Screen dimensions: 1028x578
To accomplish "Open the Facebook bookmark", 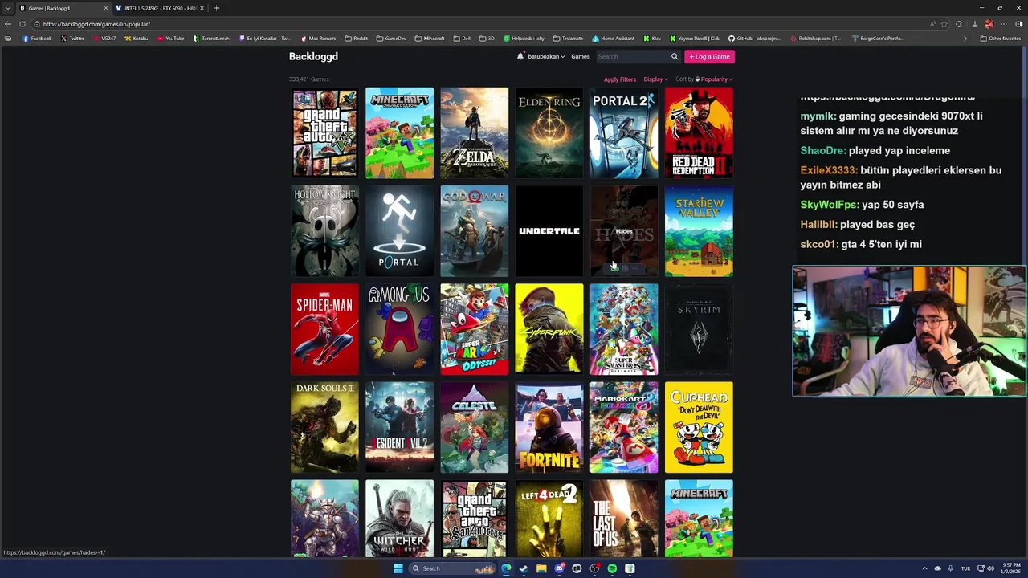I will tap(37, 38).
